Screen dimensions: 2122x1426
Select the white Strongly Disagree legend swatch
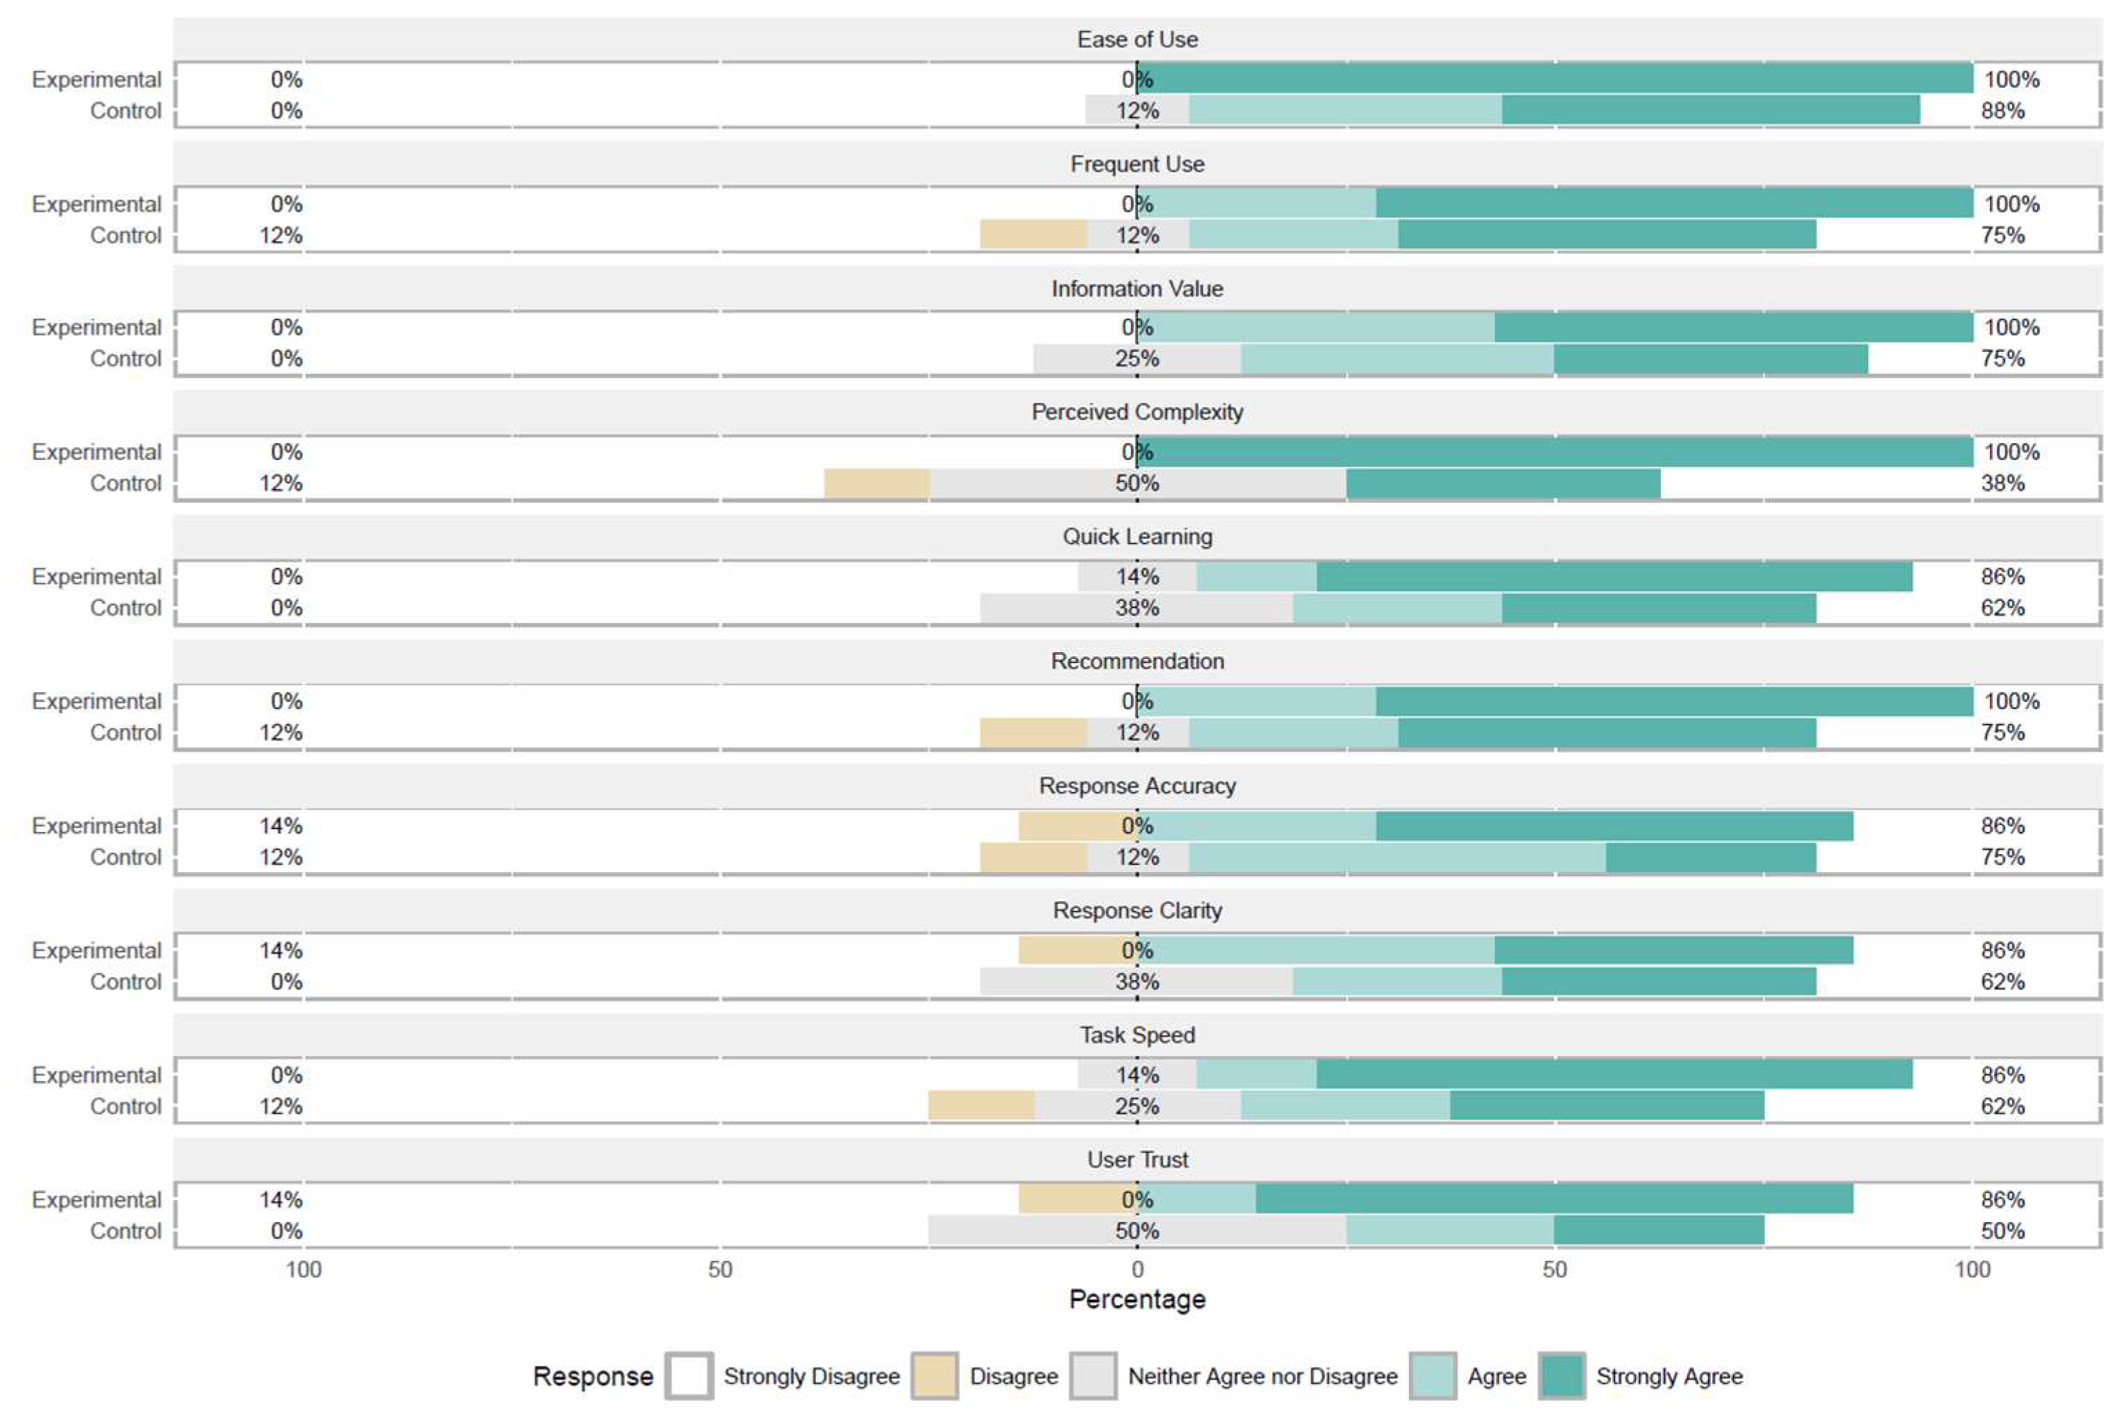coord(688,1375)
